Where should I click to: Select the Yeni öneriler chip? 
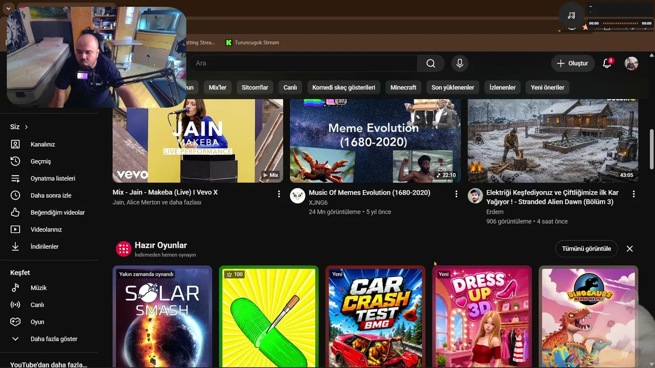[x=548, y=87]
